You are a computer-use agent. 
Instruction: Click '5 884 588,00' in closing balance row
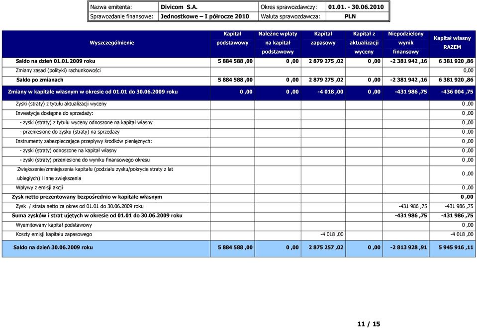coord(235,247)
